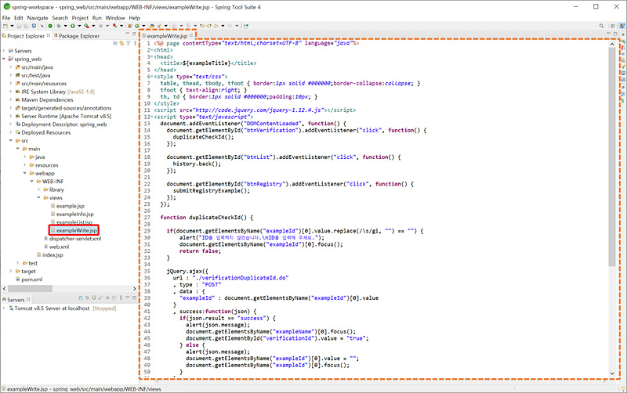The width and height of the screenshot is (627, 393).
Task: Click the filter icon in Project Explorer toolbar
Action: point(129,43)
